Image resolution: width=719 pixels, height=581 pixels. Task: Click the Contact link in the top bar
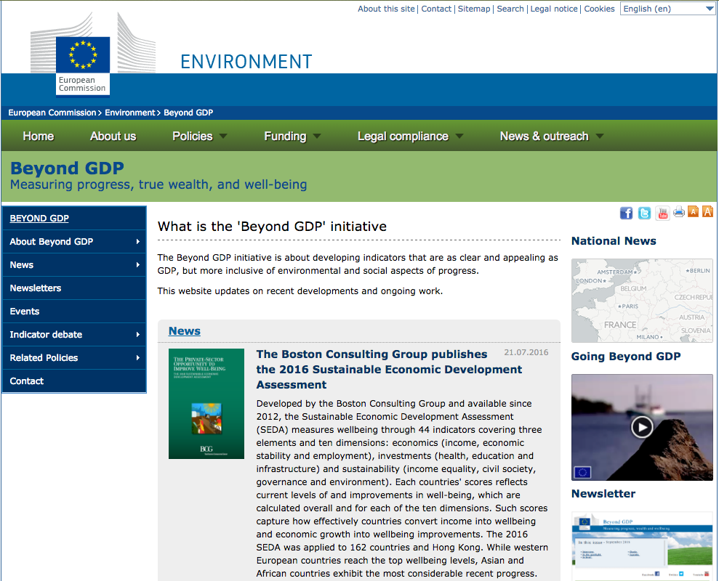(x=436, y=9)
